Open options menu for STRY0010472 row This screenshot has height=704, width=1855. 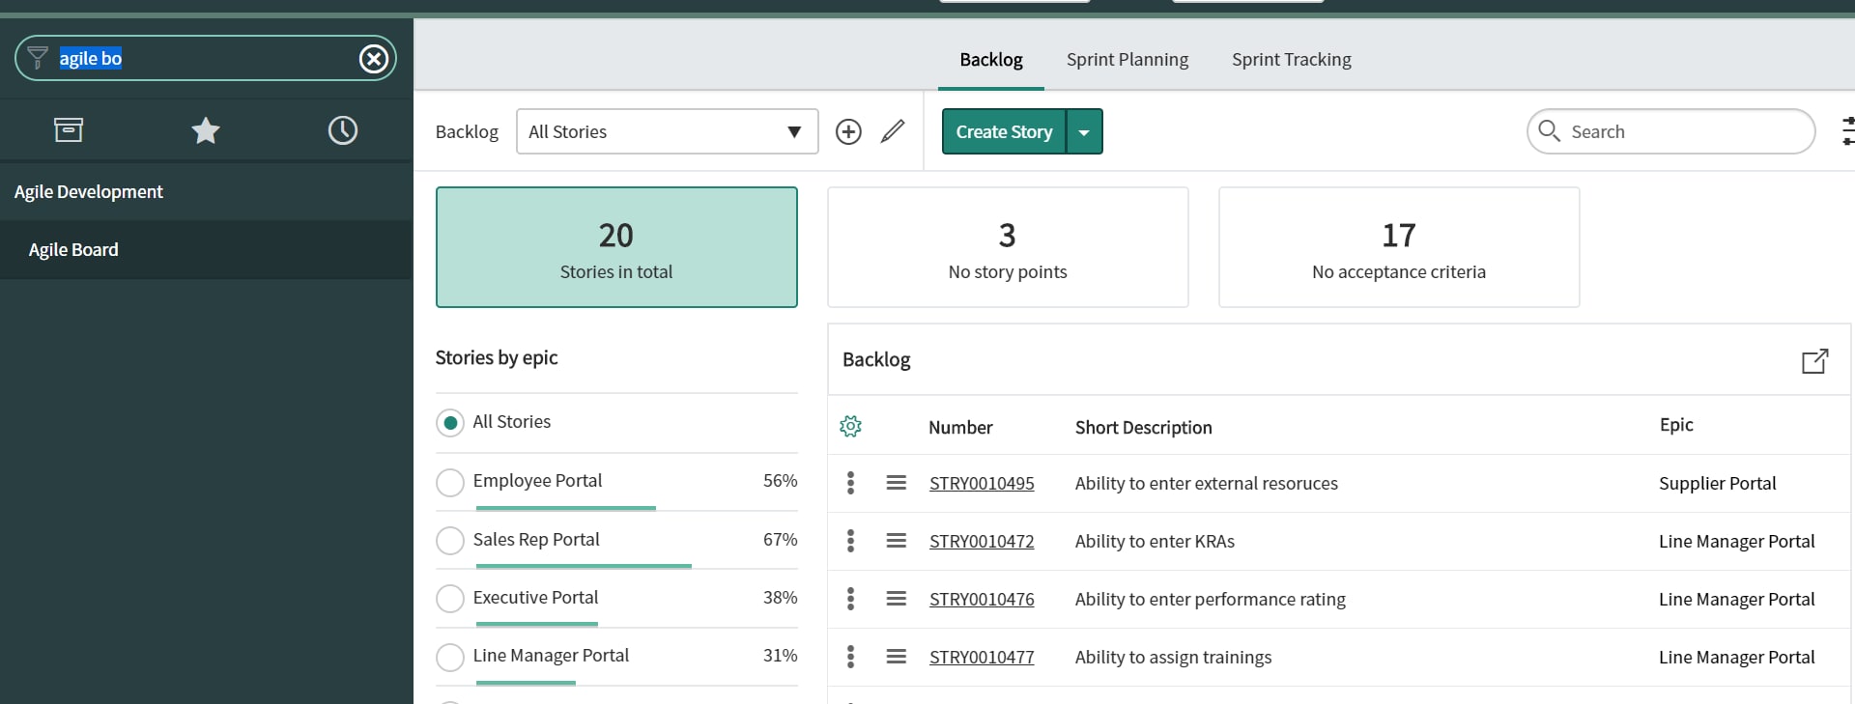click(x=850, y=541)
